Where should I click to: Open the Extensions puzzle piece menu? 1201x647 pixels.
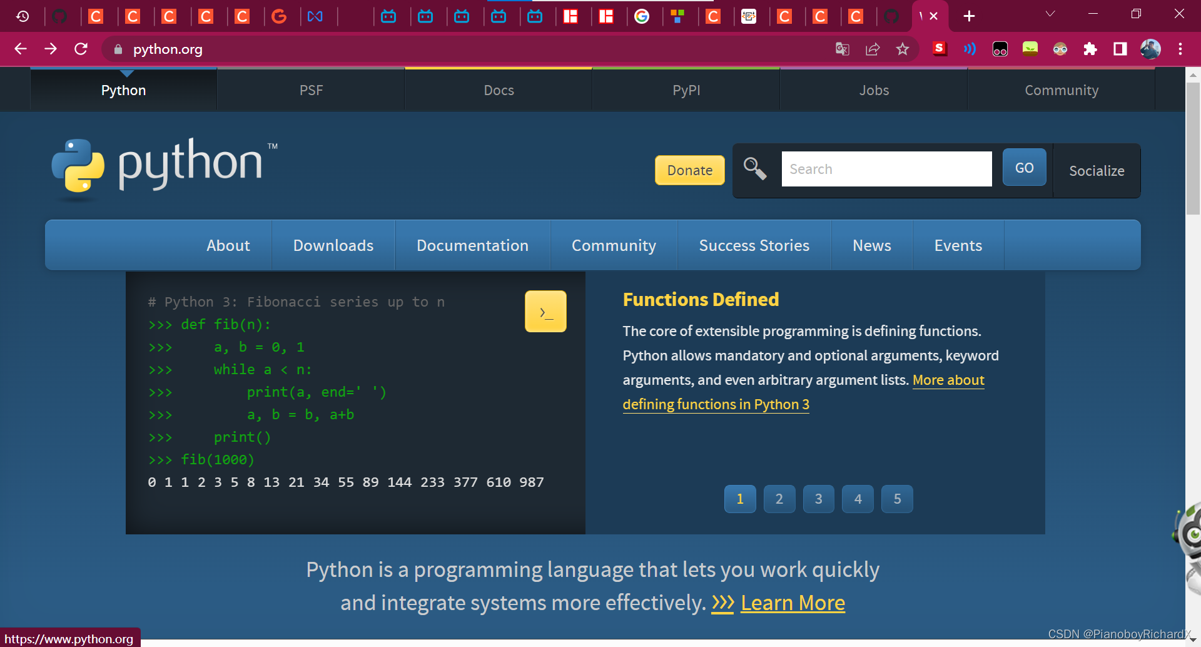[1090, 49]
